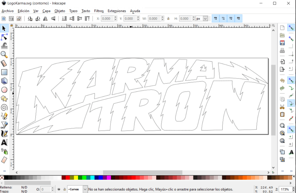The image size is (296, 193).
Task: Select the spiral tool
Action: click(x=4, y=107)
